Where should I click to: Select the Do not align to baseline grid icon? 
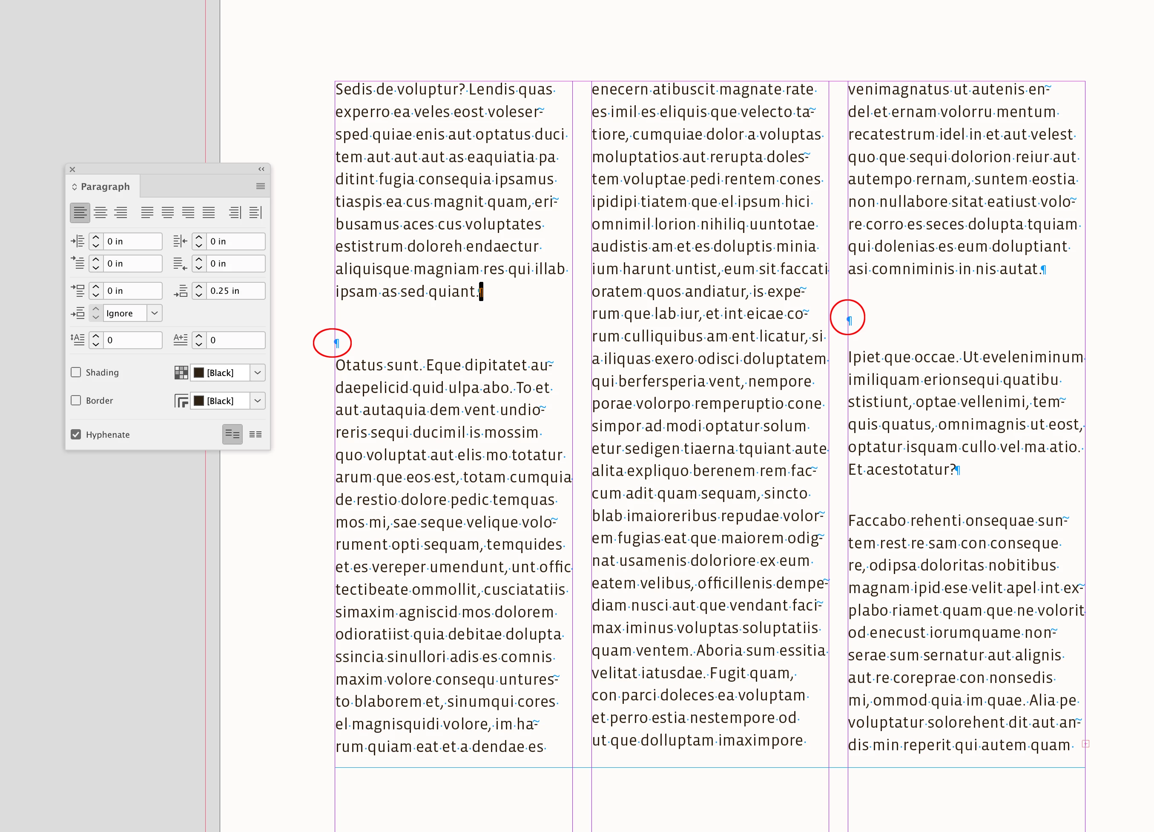[x=233, y=434]
